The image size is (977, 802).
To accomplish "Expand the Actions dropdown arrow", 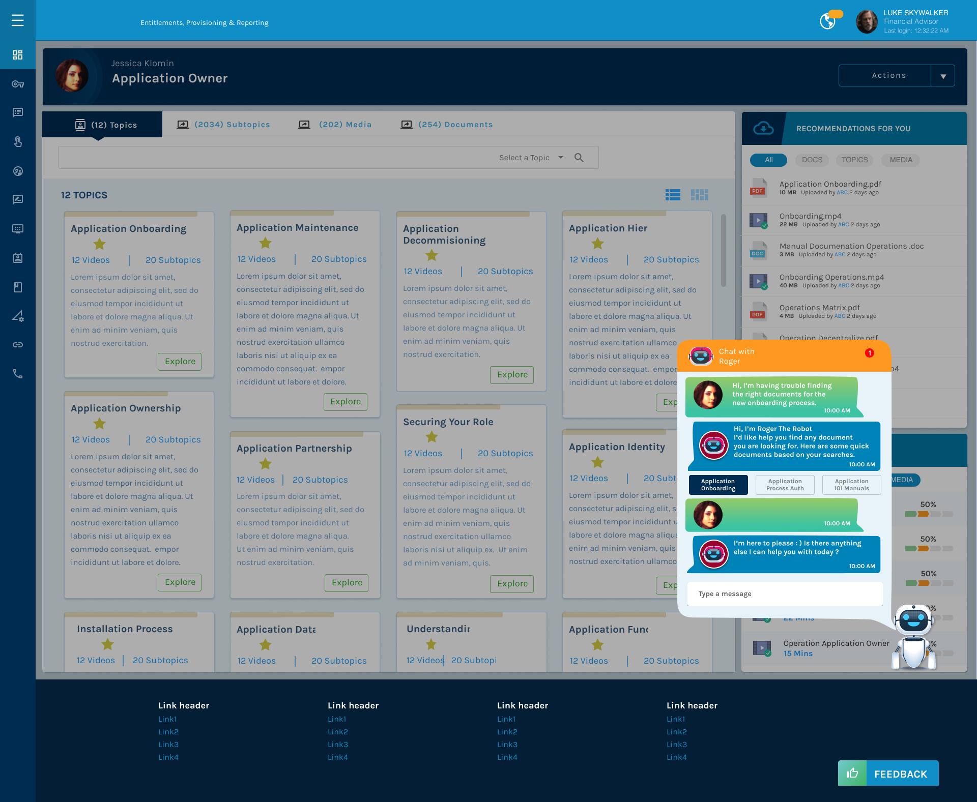I will point(943,76).
